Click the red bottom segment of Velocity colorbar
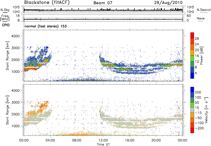Image resolution: width=211 pixels, height=146 pixels. 192,130
